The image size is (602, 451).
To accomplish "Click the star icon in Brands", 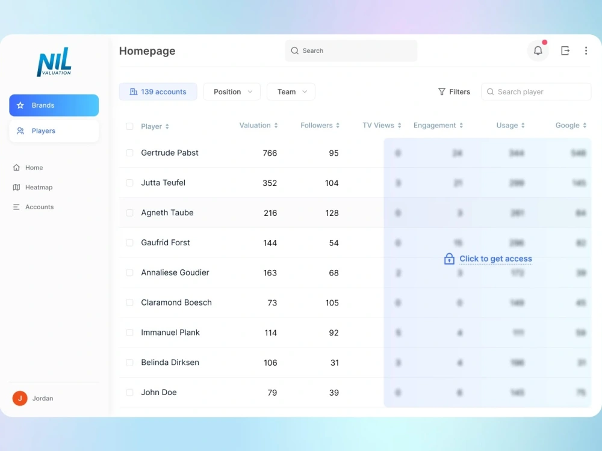I will pyautogui.click(x=20, y=105).
